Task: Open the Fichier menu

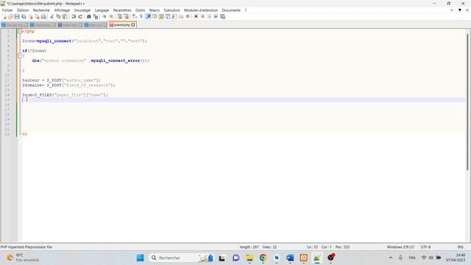Action: click(x=7, y=10)
